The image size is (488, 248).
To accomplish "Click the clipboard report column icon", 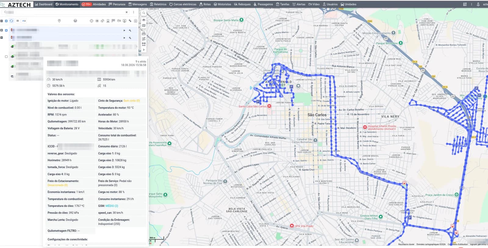I will 135,21.
